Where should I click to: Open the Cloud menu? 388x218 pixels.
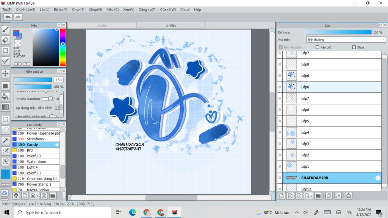click(185, 9)
